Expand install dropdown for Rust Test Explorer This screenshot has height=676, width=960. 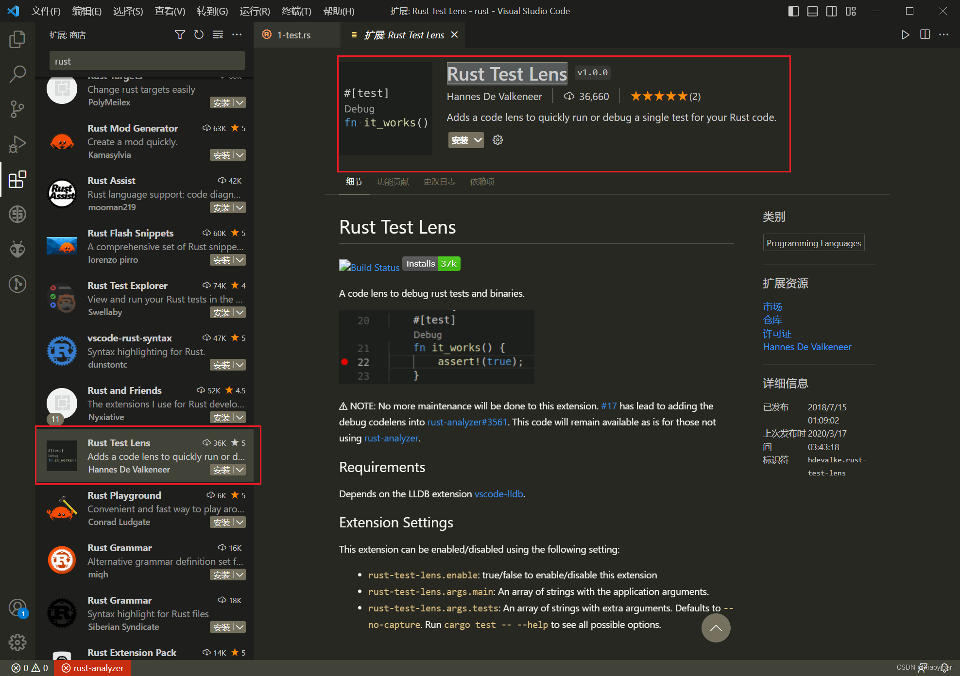[240, 312]
